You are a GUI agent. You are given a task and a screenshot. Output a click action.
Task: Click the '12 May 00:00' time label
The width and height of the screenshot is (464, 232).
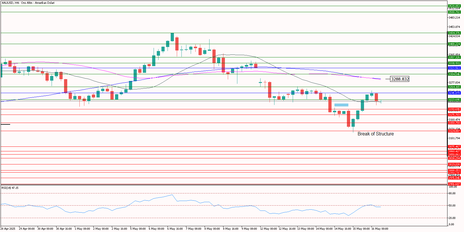(x=268, y=229)
